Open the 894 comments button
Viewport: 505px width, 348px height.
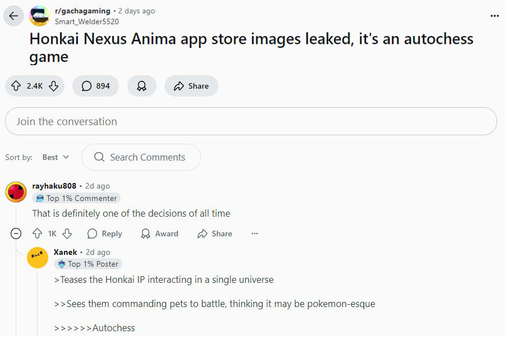click(x=95, y=86)
